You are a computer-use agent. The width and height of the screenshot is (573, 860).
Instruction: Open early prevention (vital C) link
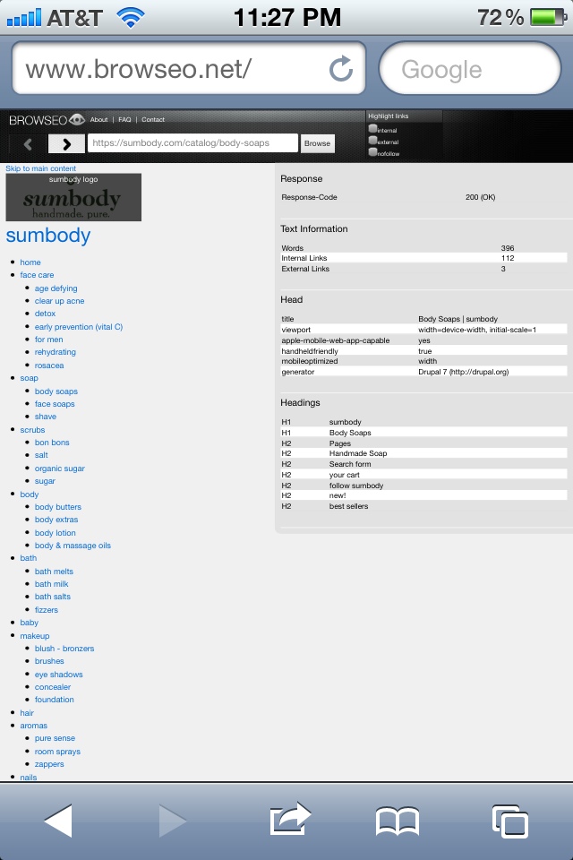point(79,326)
